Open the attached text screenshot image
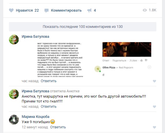The image size is (165, 133). [60, 60]
